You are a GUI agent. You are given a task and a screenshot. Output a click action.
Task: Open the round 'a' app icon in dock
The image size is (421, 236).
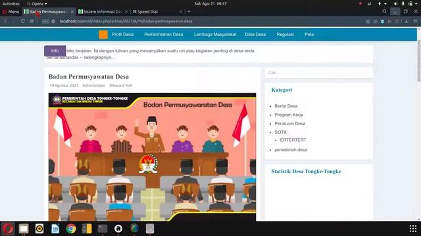(x=118, y=229)
